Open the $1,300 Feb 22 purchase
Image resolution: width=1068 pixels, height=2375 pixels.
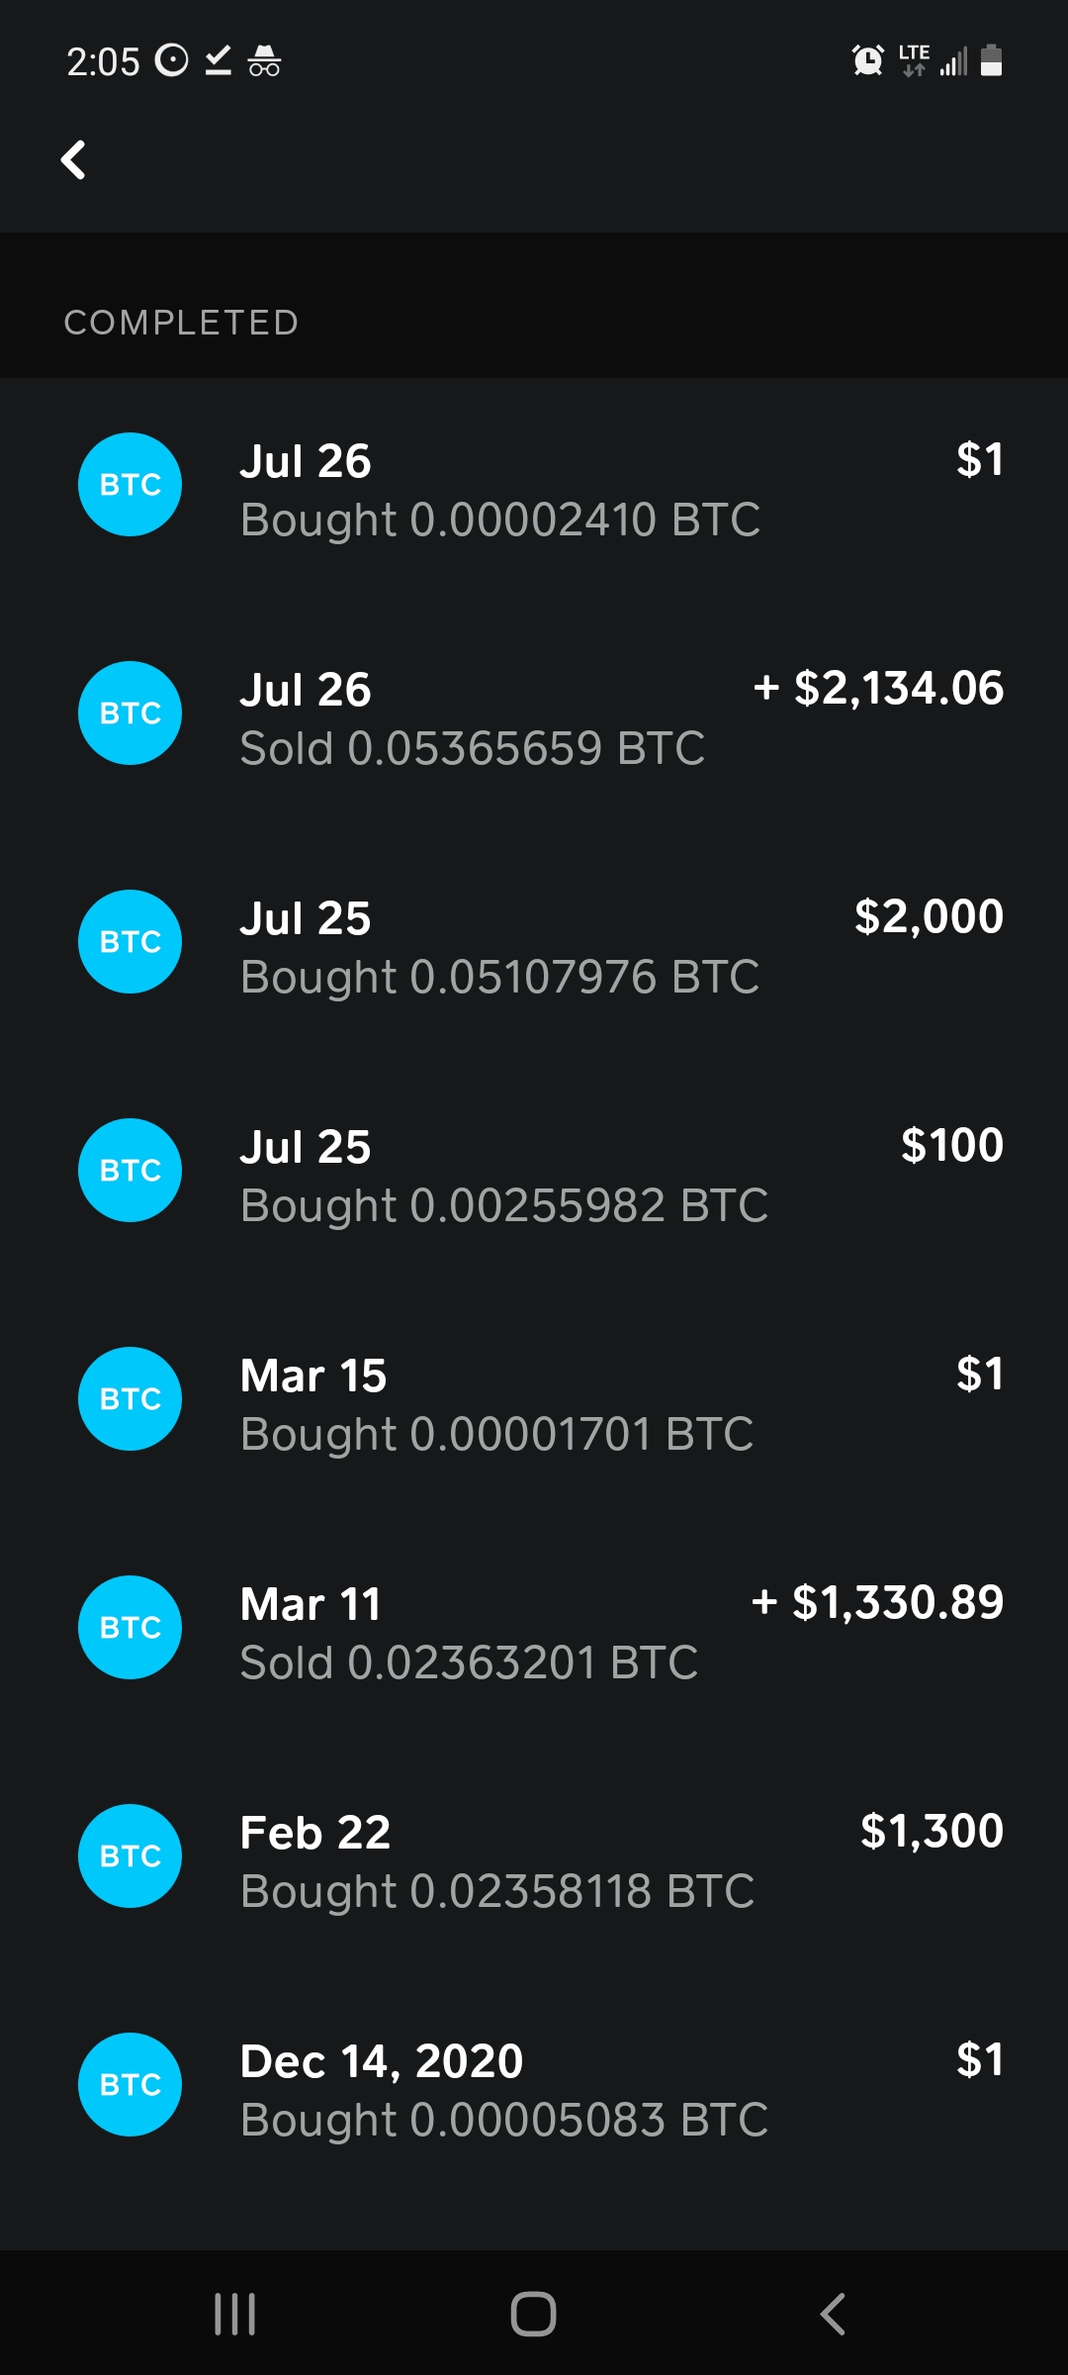932,1832
